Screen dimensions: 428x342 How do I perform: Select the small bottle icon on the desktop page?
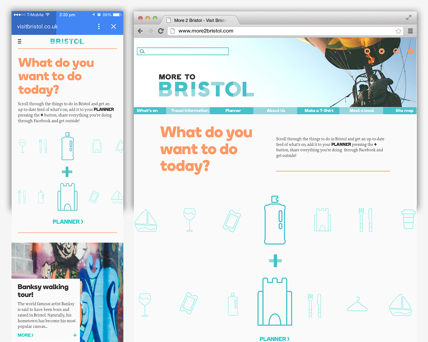pos(233,304)
